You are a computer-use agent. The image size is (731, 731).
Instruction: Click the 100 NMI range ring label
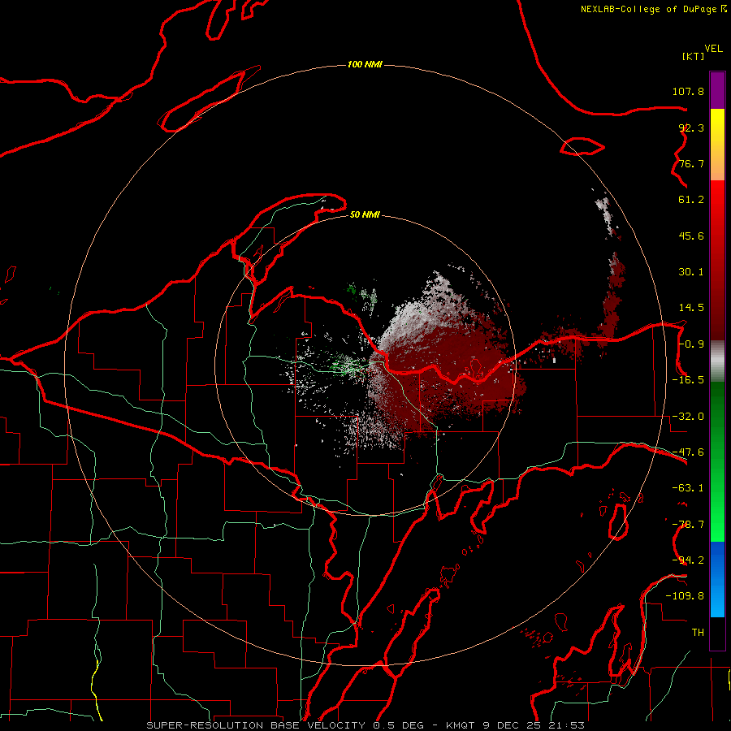365,64
